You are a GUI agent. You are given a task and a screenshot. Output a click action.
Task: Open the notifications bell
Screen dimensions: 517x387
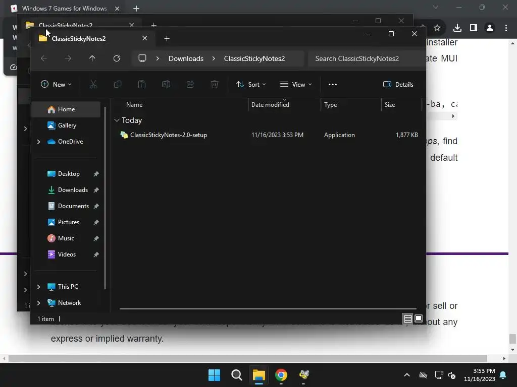[503, 375]
